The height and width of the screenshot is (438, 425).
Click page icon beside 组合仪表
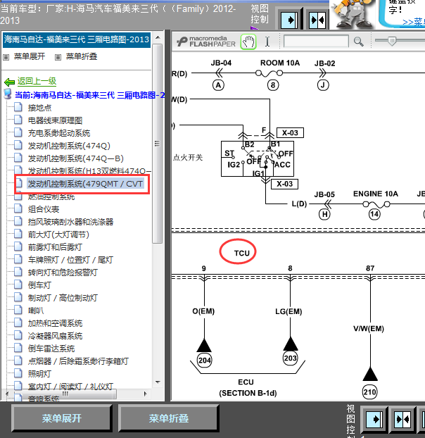[18, 208]
